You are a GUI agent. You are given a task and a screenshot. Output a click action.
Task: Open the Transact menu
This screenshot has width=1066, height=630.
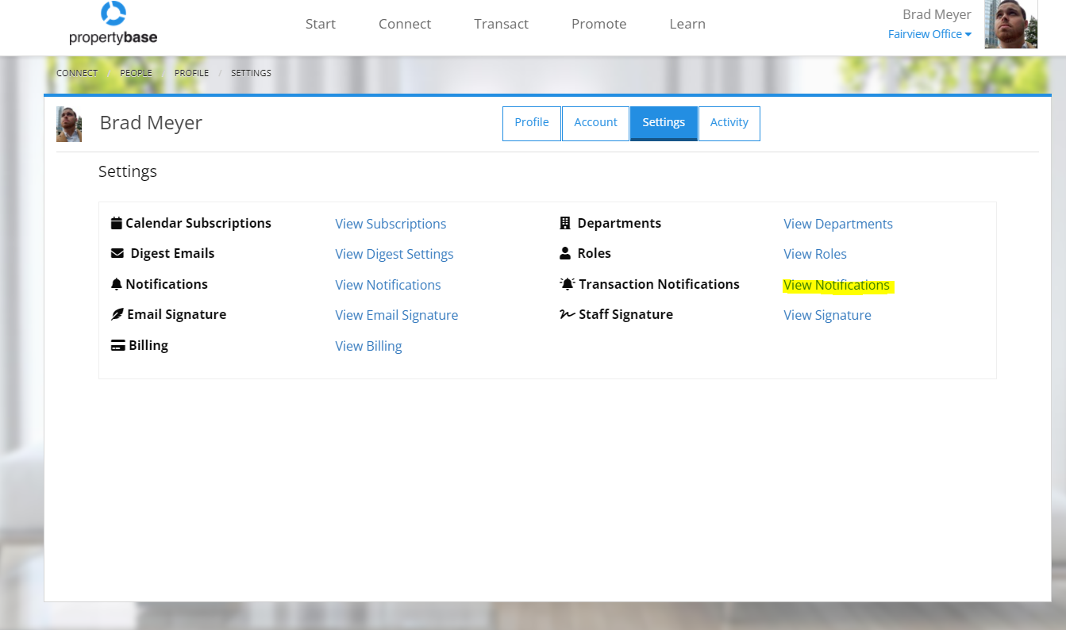click(501, 24)
